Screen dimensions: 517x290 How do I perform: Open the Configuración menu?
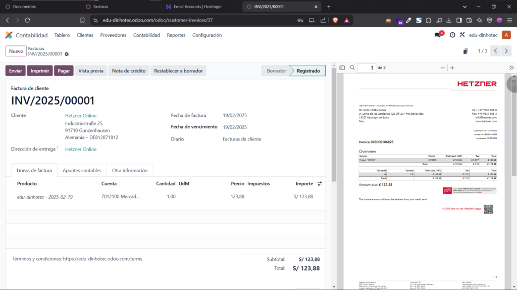pyautogui.click(x=207, y=35)
